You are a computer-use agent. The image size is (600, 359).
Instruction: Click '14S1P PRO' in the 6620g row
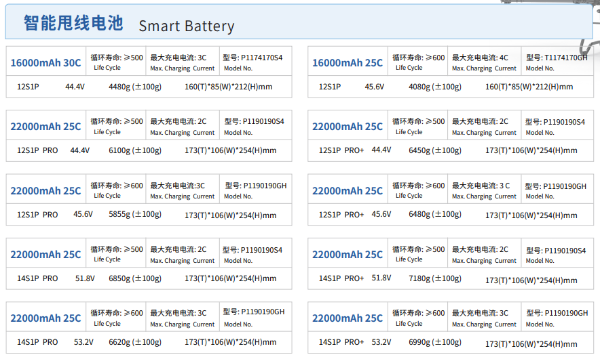[37, 342]
